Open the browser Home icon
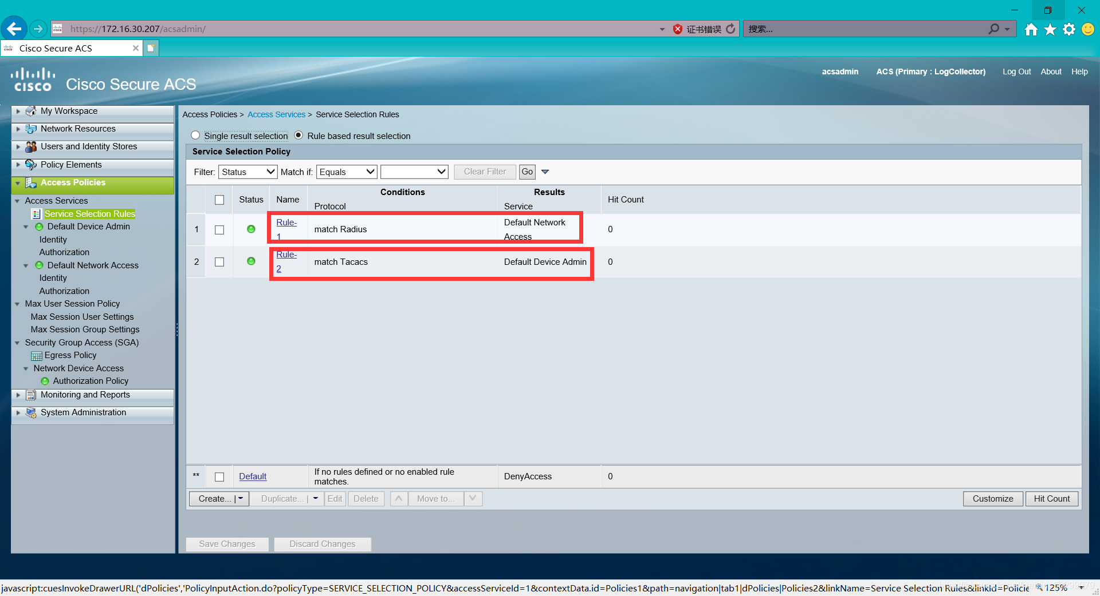The image size is (1100, 596). coord(1031,29)
